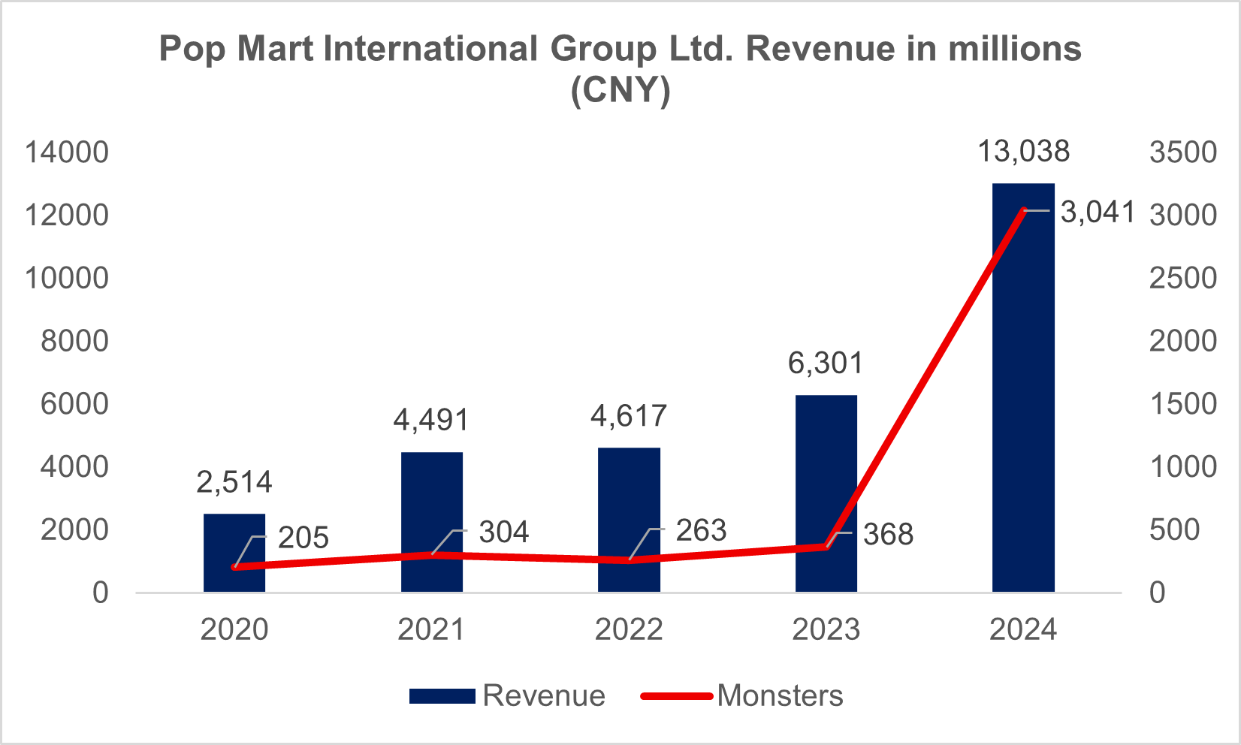The width and height of the screenshot is (1241, 745).
Task: Select the Revenue legend text
Action: click(x=544, y=696)
